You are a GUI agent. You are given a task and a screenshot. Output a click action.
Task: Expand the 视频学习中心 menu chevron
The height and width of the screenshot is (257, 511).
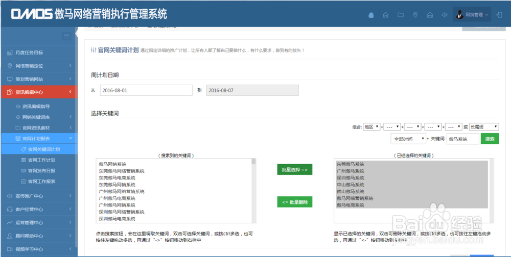[70, 249]
